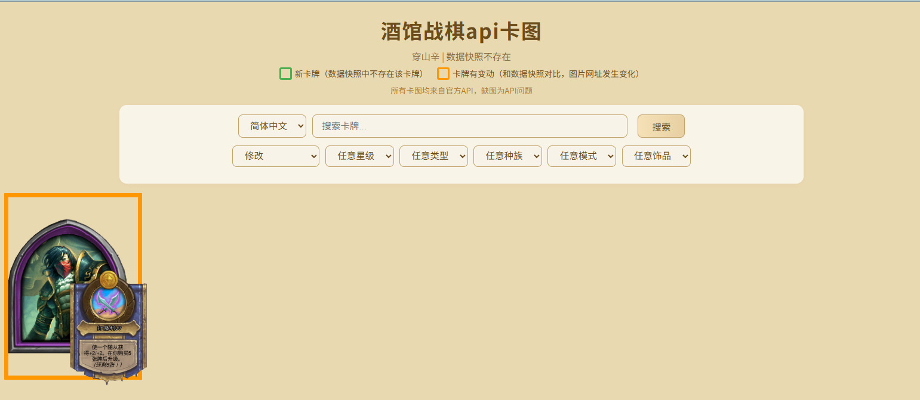Expand the 任意类型 type dropdown
920x400 pixels.
[433, 156]
